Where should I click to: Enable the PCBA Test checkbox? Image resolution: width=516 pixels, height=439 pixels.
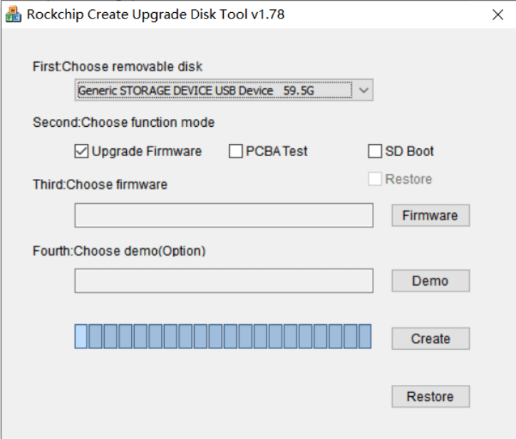236,151
